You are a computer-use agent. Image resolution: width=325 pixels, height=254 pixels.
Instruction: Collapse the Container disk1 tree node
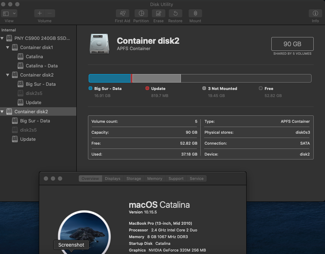[8, 47]
